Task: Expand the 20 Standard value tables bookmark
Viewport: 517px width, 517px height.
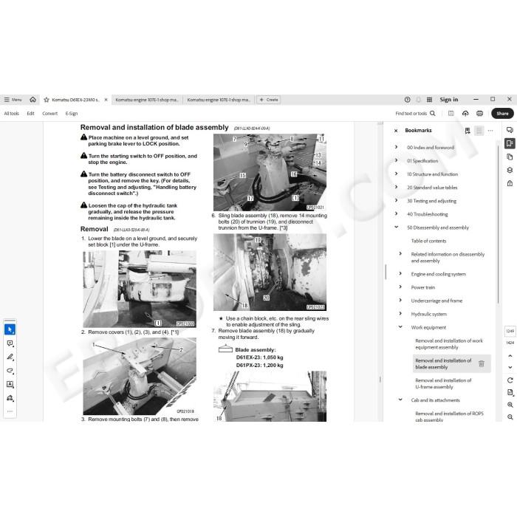Action: [397, 187]
